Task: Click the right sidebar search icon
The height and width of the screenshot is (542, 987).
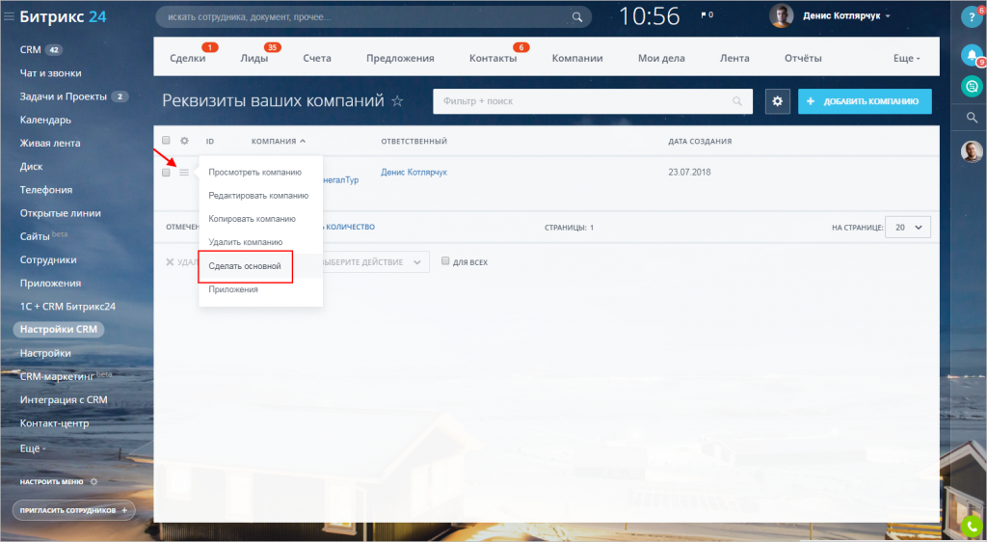Action: 972,117
